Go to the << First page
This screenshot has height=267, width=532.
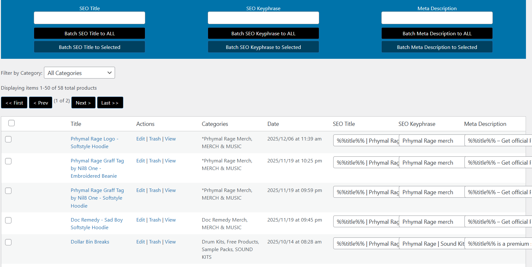(x=14, y=103)
